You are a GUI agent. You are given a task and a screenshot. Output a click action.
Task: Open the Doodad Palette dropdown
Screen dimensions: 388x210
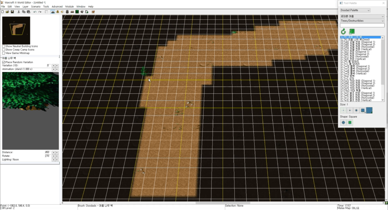[355, 10]
